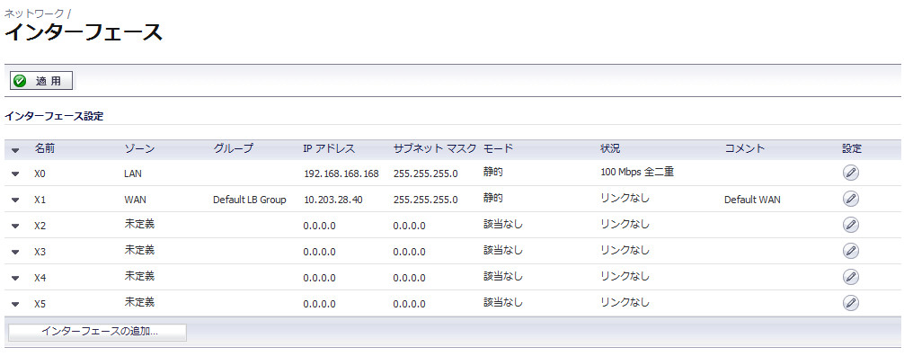The image size is (904, 356).
Task: Open the edit pencil icon for X0
Action: click(x=850, y=173)
